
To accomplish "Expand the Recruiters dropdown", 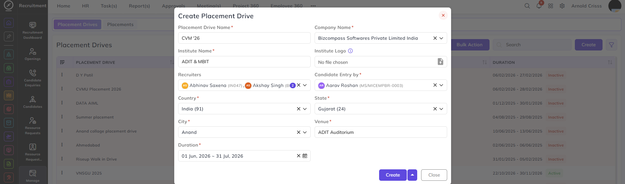I will pyautogui.click(x=305, y=85).
